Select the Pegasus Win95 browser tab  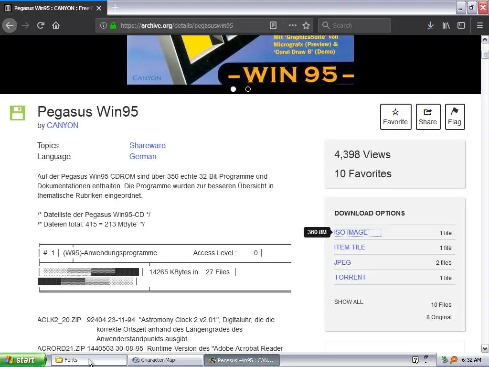pos(53,8)
